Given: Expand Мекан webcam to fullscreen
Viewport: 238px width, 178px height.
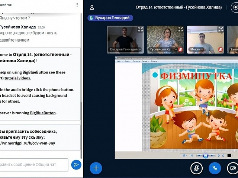Looking at the screenshot, I should [x=221, y=29].
